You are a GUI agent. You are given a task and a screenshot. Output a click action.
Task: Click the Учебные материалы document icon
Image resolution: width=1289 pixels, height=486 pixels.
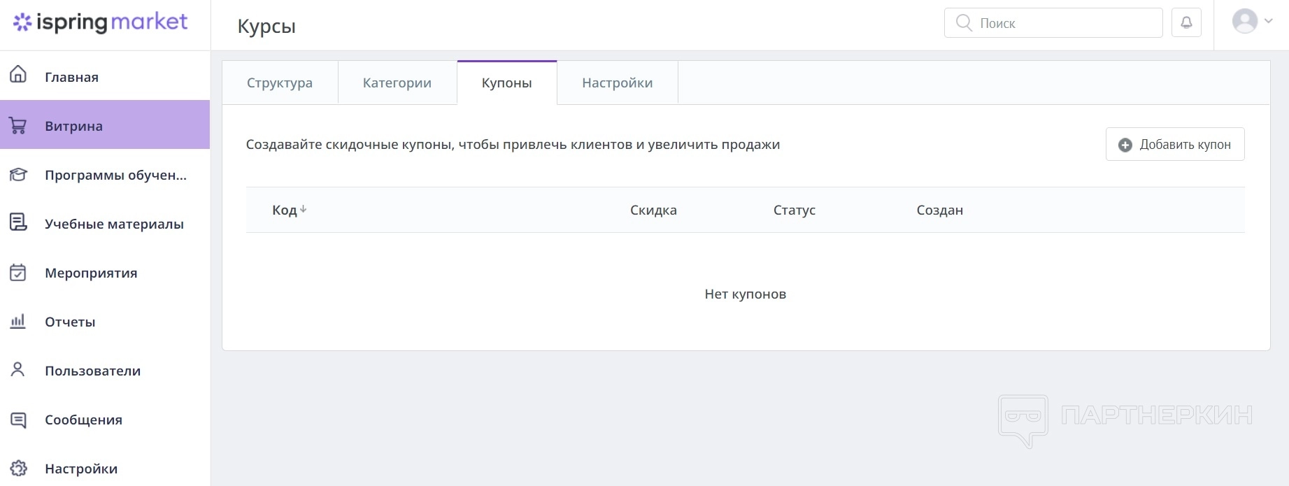point(18,222)
